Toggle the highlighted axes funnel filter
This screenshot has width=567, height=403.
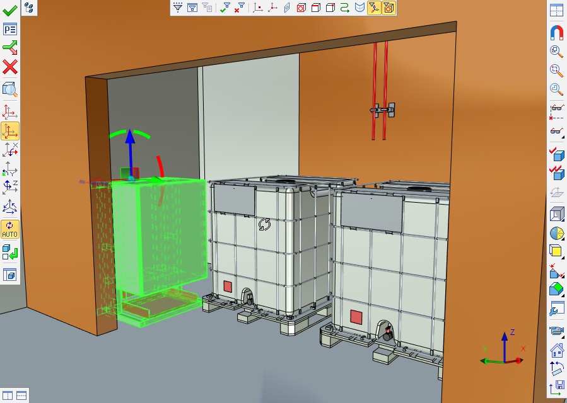pyautogui.click(x=374, y=8)
